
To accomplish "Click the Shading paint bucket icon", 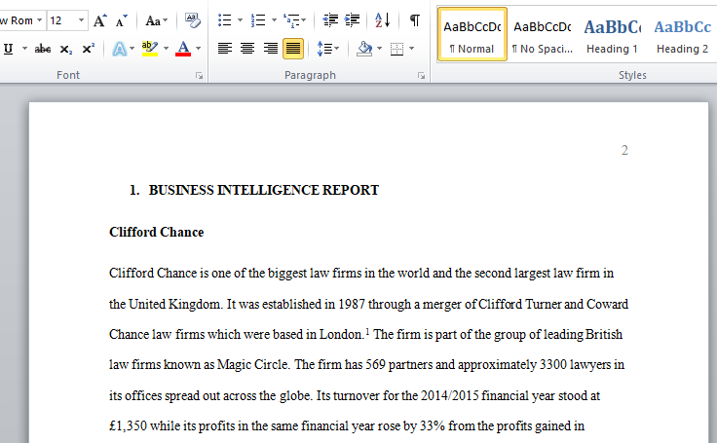I will [x=364, y=49].
